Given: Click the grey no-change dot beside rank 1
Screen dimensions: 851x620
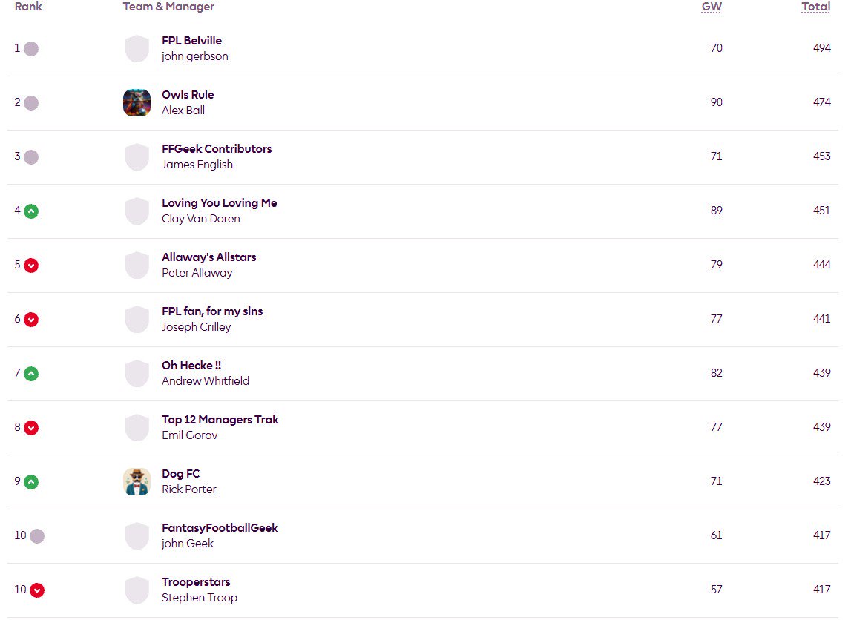Looking at the screenshot, I should tap(31, 49).
